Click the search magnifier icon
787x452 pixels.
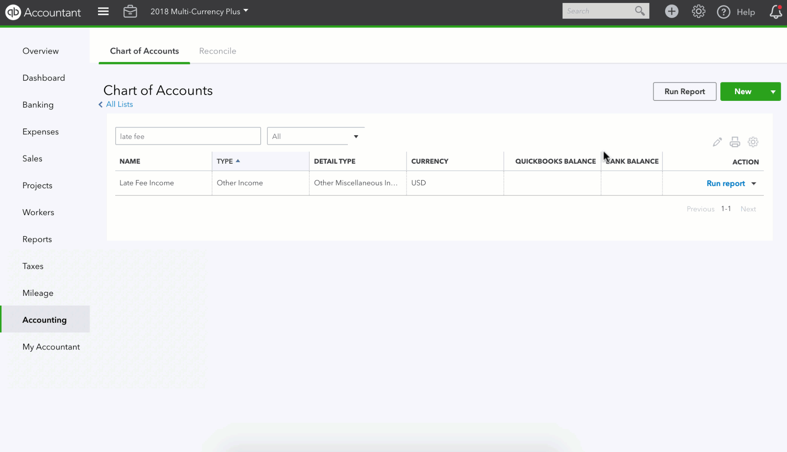tap(639, 11)
